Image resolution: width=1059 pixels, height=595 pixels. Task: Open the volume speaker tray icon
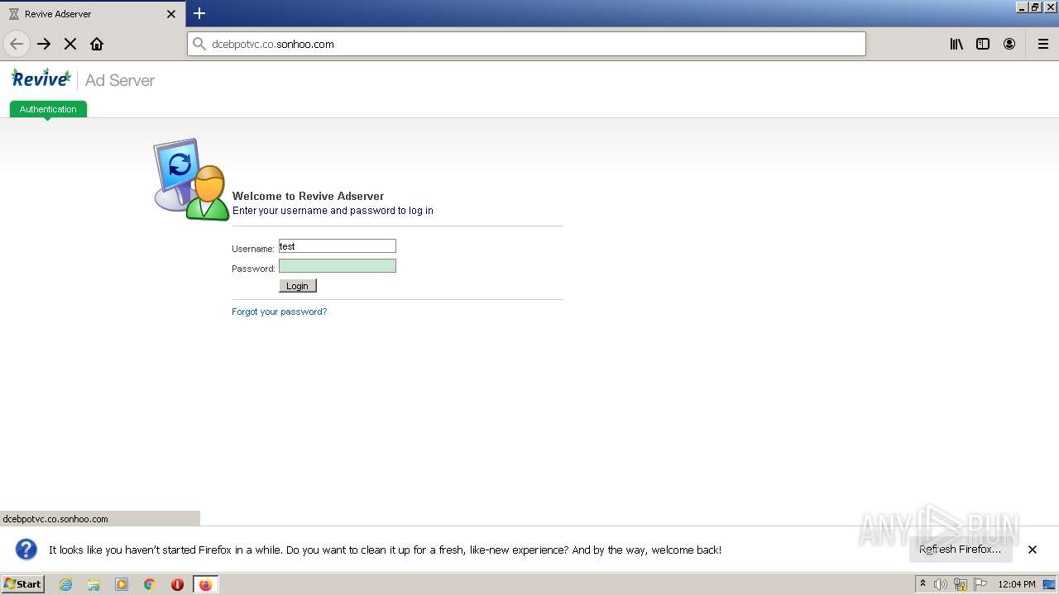(941, 584)
